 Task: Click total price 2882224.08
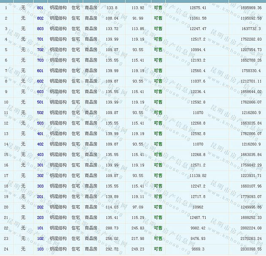[250, 228]
